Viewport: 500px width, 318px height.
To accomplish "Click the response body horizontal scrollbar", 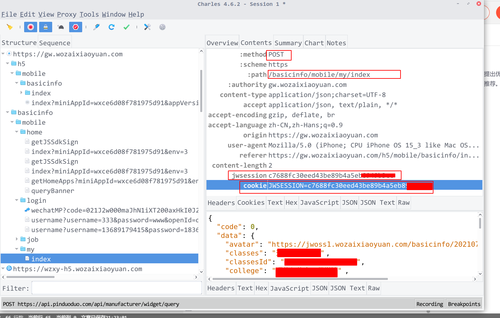I will pyautogui.click(x=300, y=279).
